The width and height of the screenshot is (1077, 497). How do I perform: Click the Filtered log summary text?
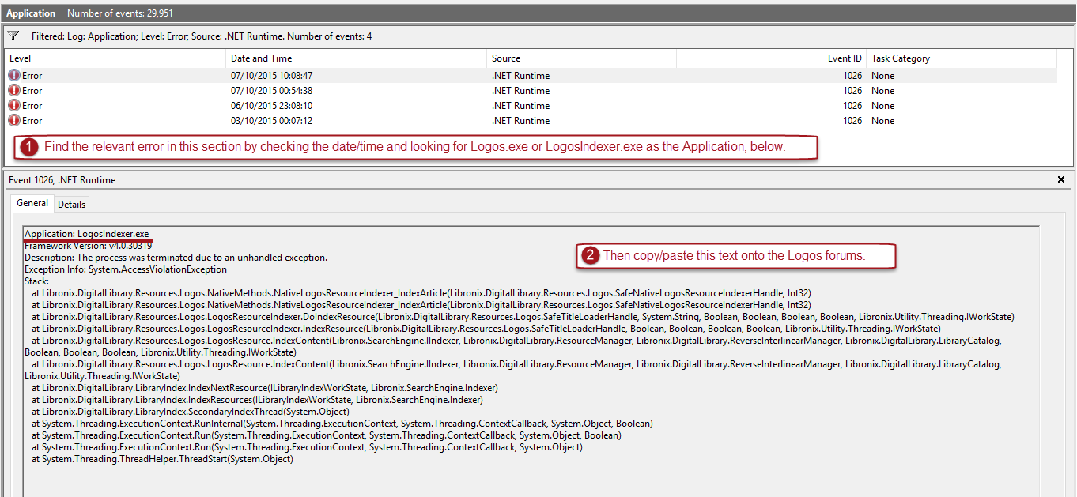[x=202, y=36]
